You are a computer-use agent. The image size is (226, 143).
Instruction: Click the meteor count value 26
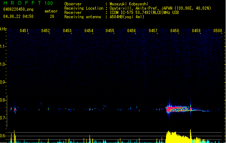point(52,16)
